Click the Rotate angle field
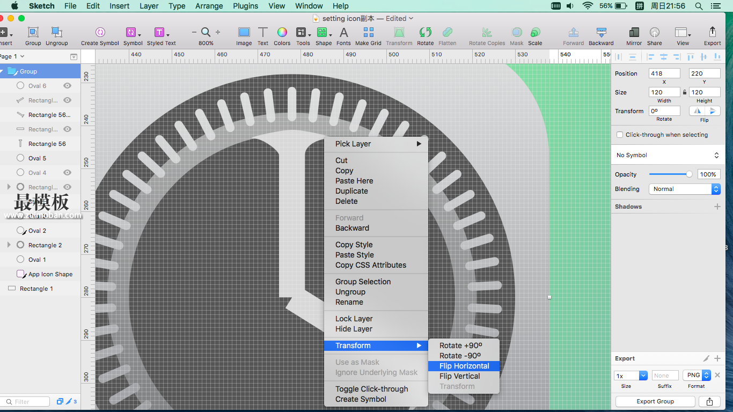This screenshot has height=412, width=733. pyautogui.click(x=664, y=111)
